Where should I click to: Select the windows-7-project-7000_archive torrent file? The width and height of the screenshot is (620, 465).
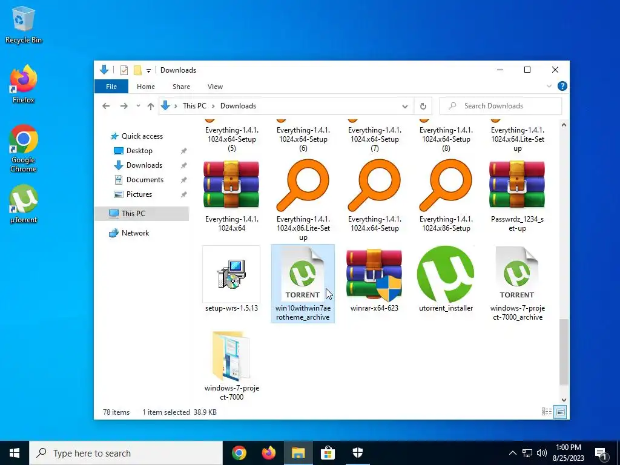517,274
